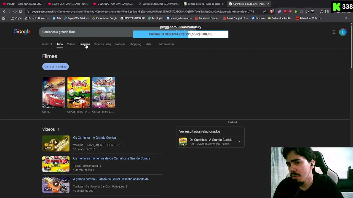Image resolution: width=353 pixels, height=198 pixels.
Task: Go back with the browser back arrow
Action: (4, 12)
